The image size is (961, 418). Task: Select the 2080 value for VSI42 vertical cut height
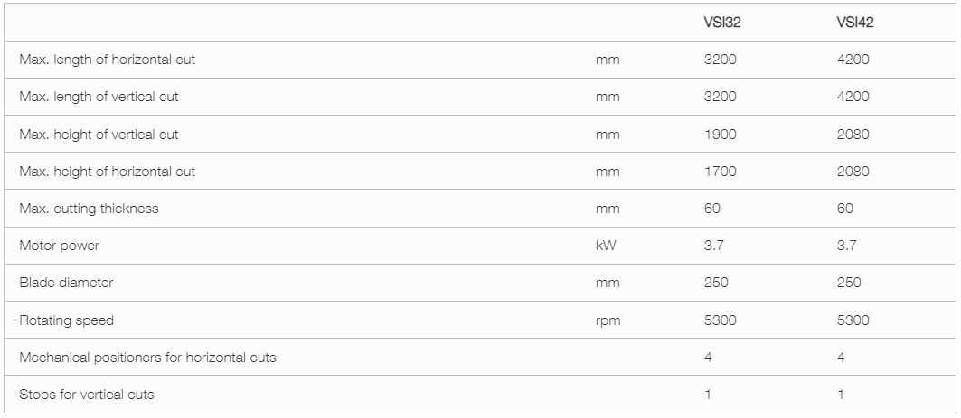coord(853,134)
